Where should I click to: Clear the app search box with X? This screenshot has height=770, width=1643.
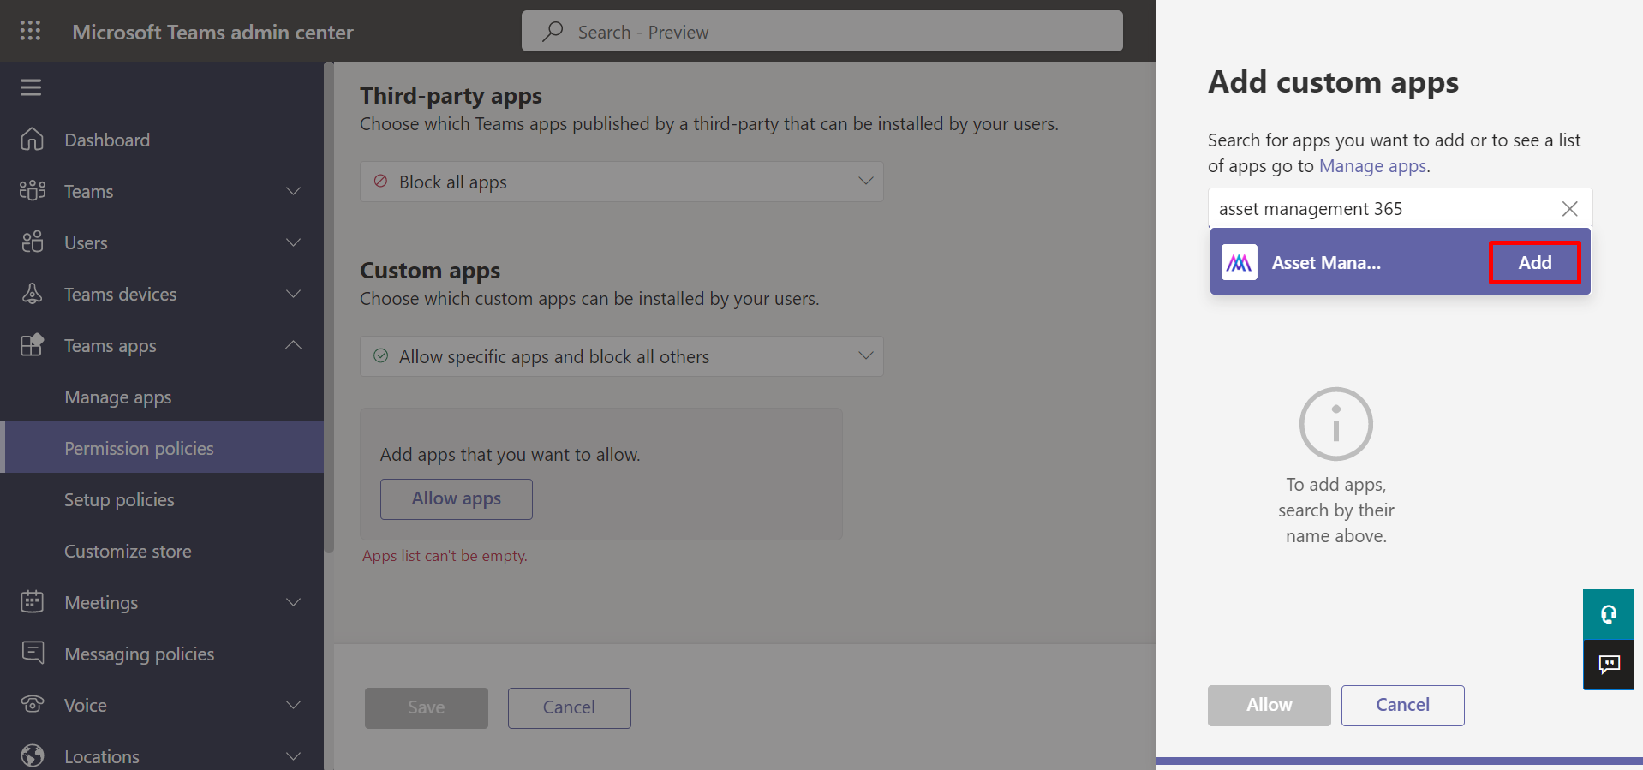pos(1569,208)
